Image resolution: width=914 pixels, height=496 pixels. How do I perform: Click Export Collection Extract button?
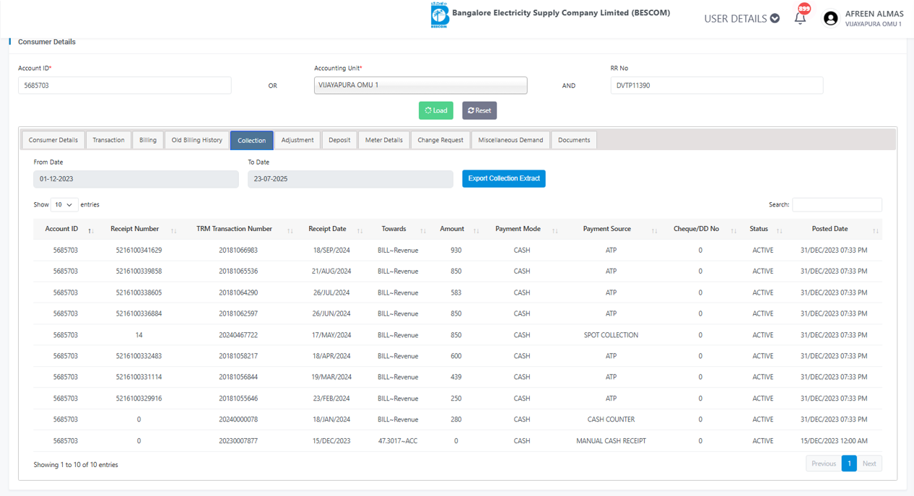504,178
